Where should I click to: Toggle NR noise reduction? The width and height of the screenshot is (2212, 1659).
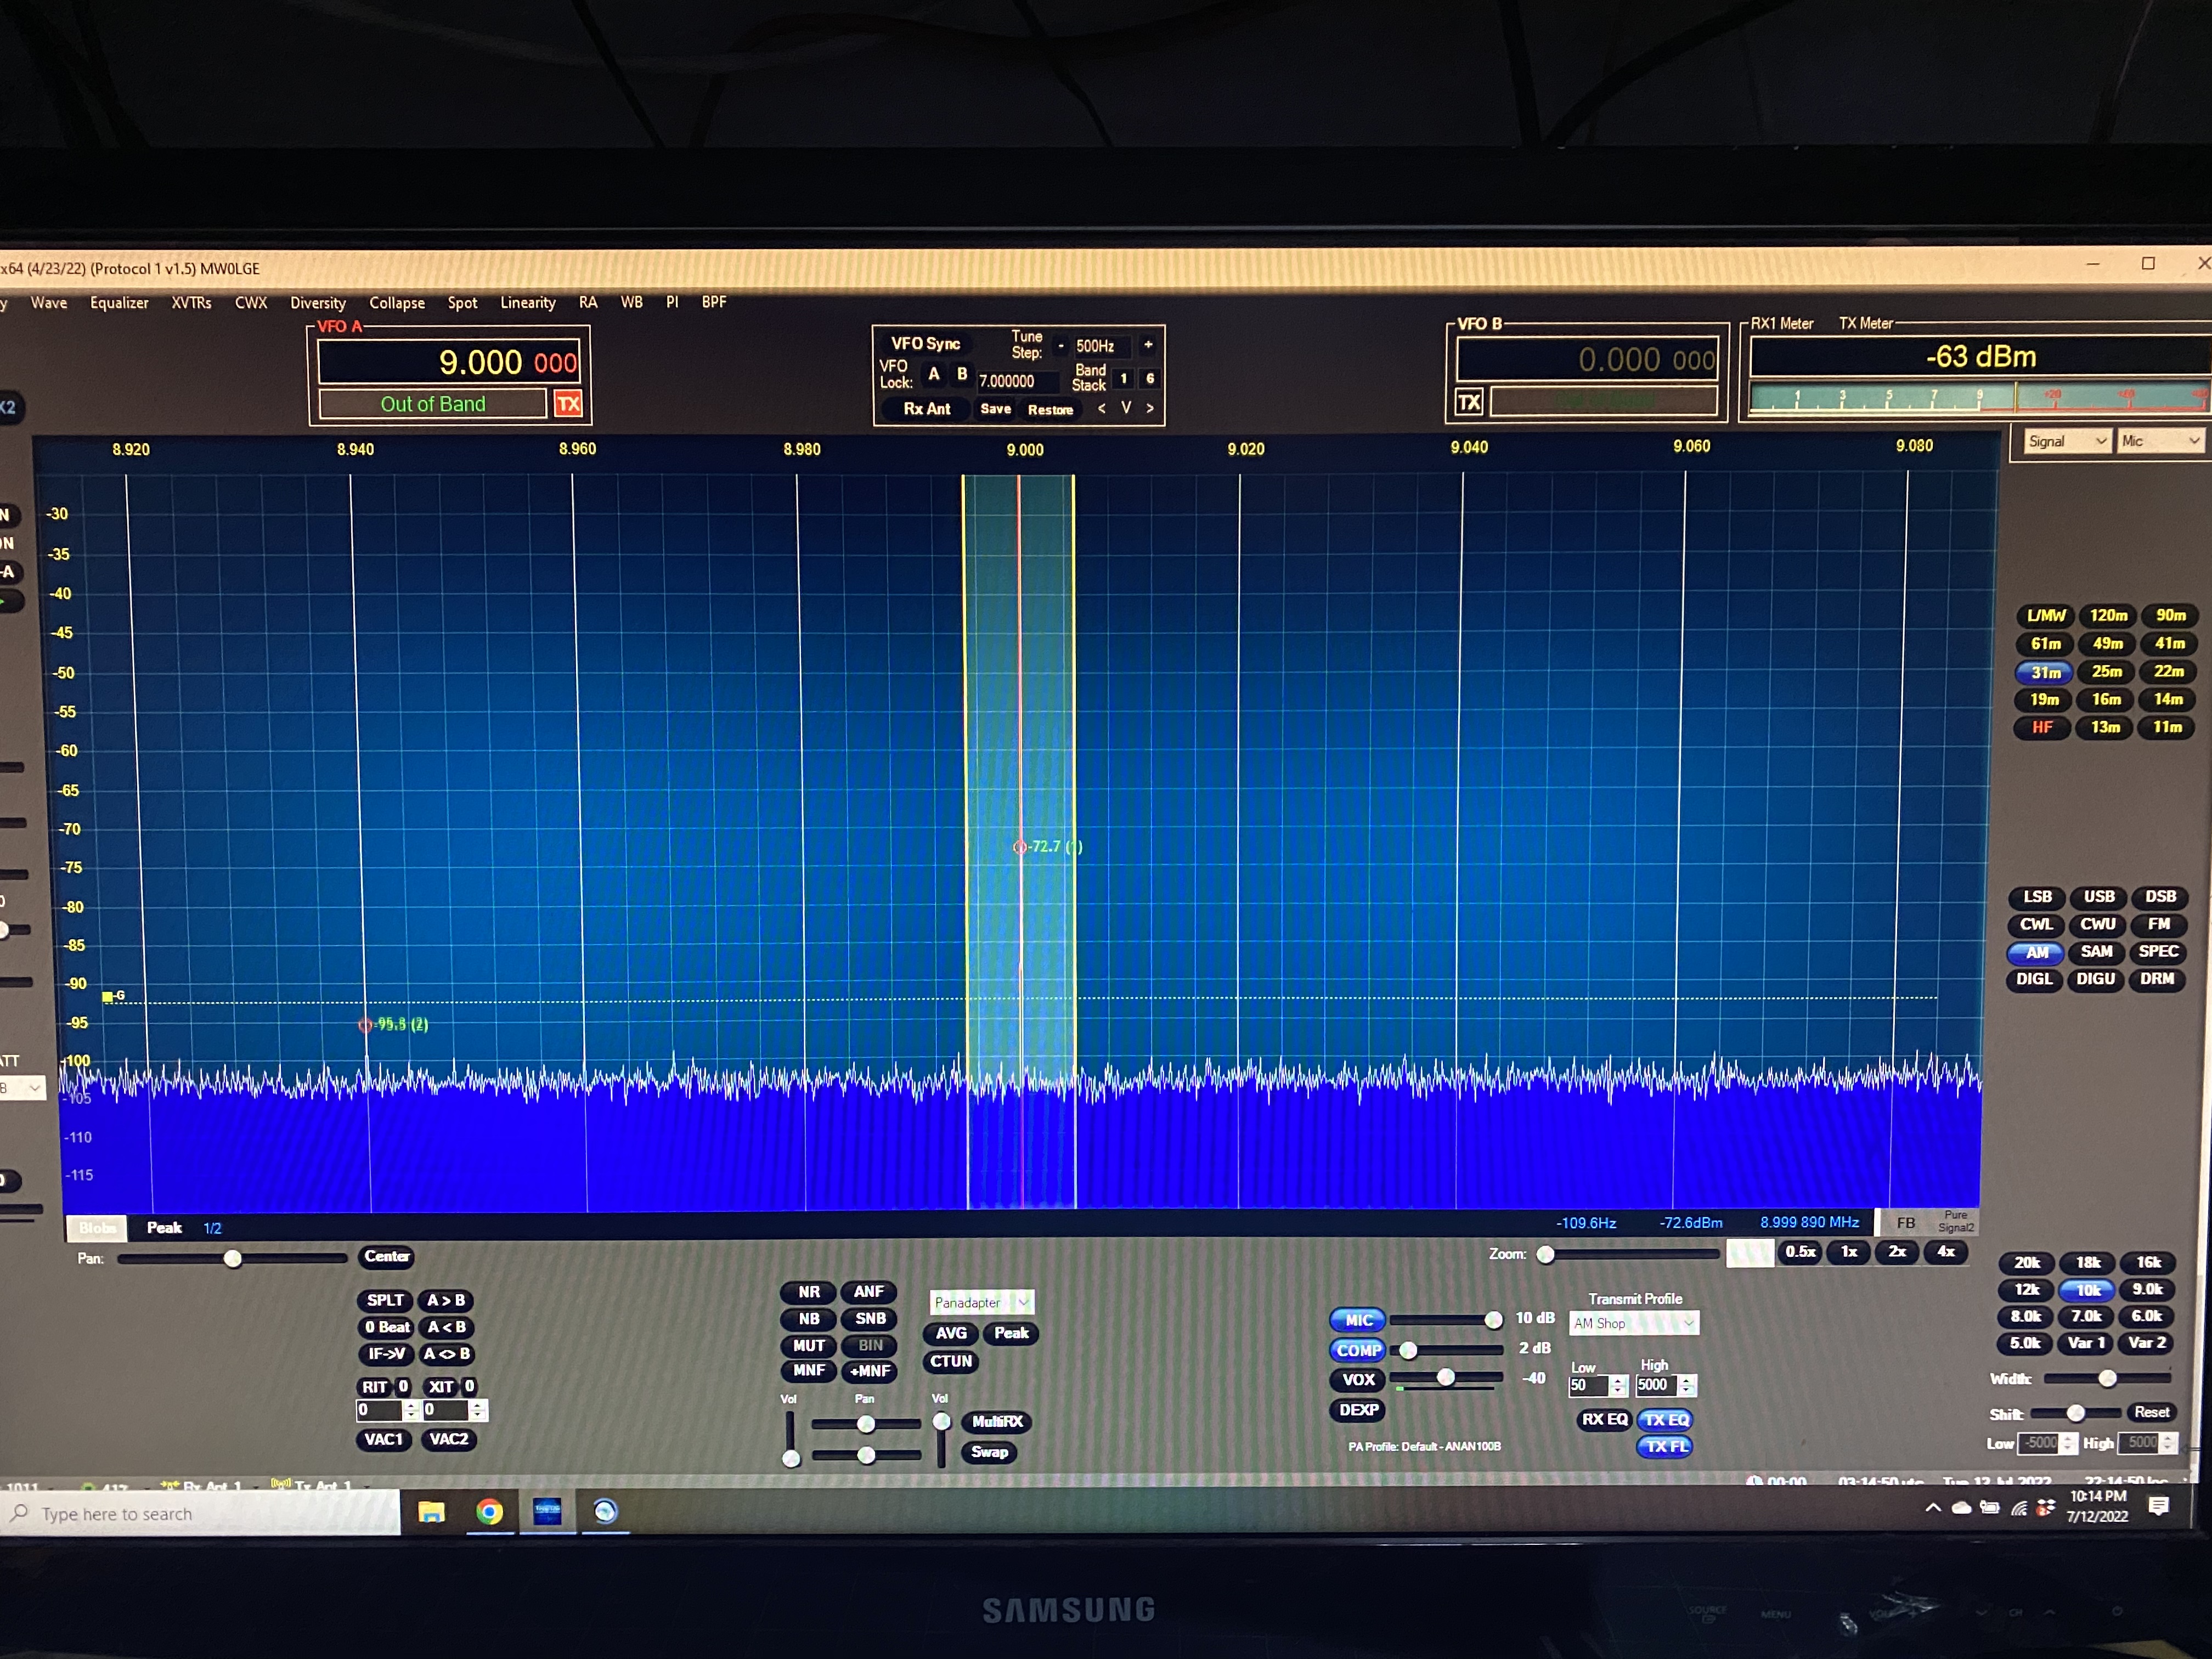(x=809, y=1292)
